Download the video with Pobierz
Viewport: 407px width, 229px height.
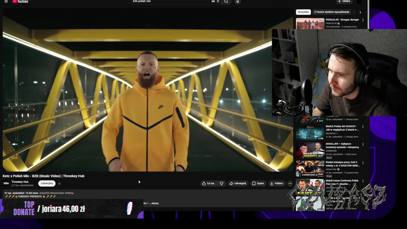click(x=277, y=184)
